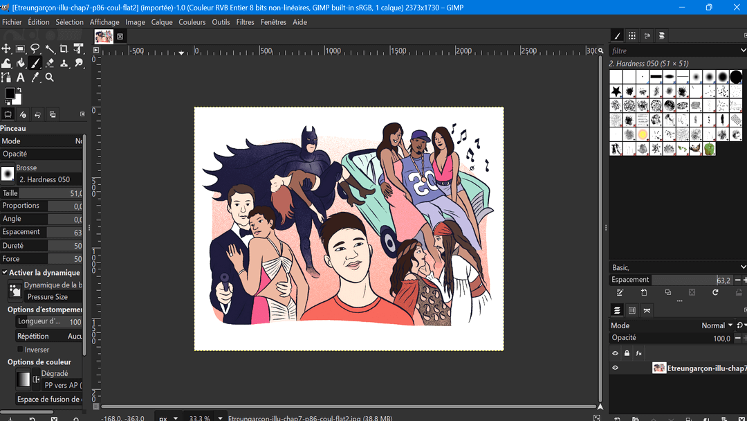Screen dimensions: 747x421
Task: Click the Refresh brushes button
Action: (x=715, y=292)
